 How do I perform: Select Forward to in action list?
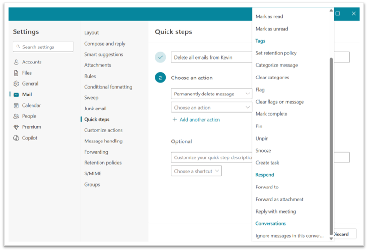click(267, 187)
